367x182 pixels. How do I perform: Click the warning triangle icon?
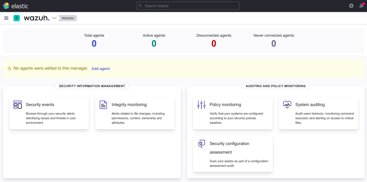point(9,68)
